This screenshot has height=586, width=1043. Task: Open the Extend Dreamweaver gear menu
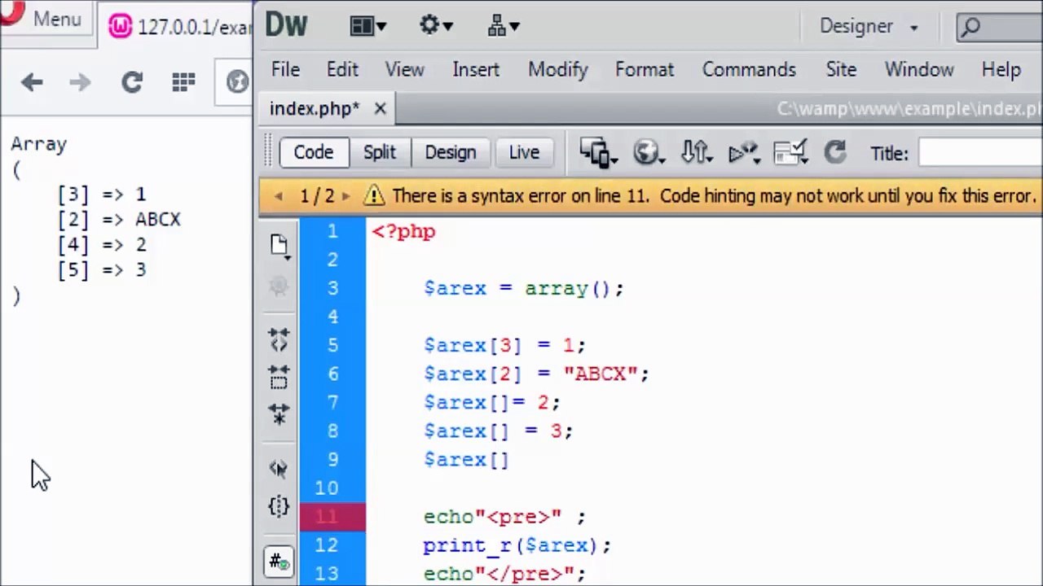[436, 26]
